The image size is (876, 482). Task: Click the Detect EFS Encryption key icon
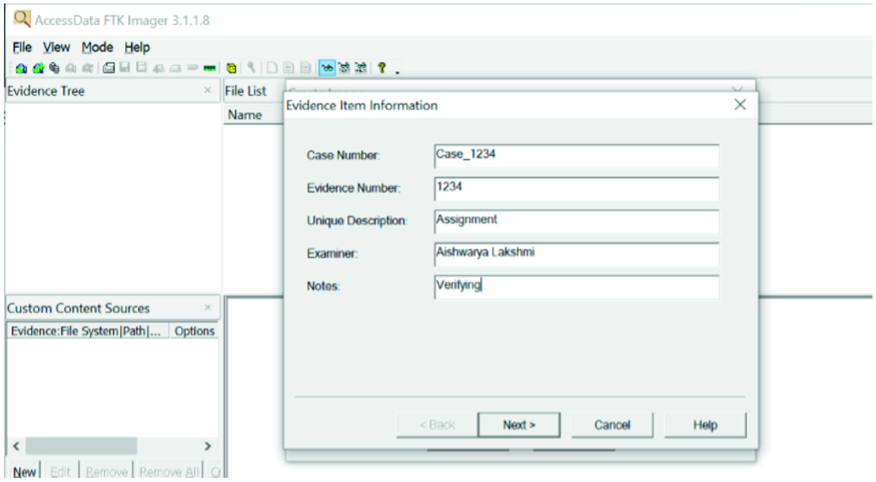point(251,68)
